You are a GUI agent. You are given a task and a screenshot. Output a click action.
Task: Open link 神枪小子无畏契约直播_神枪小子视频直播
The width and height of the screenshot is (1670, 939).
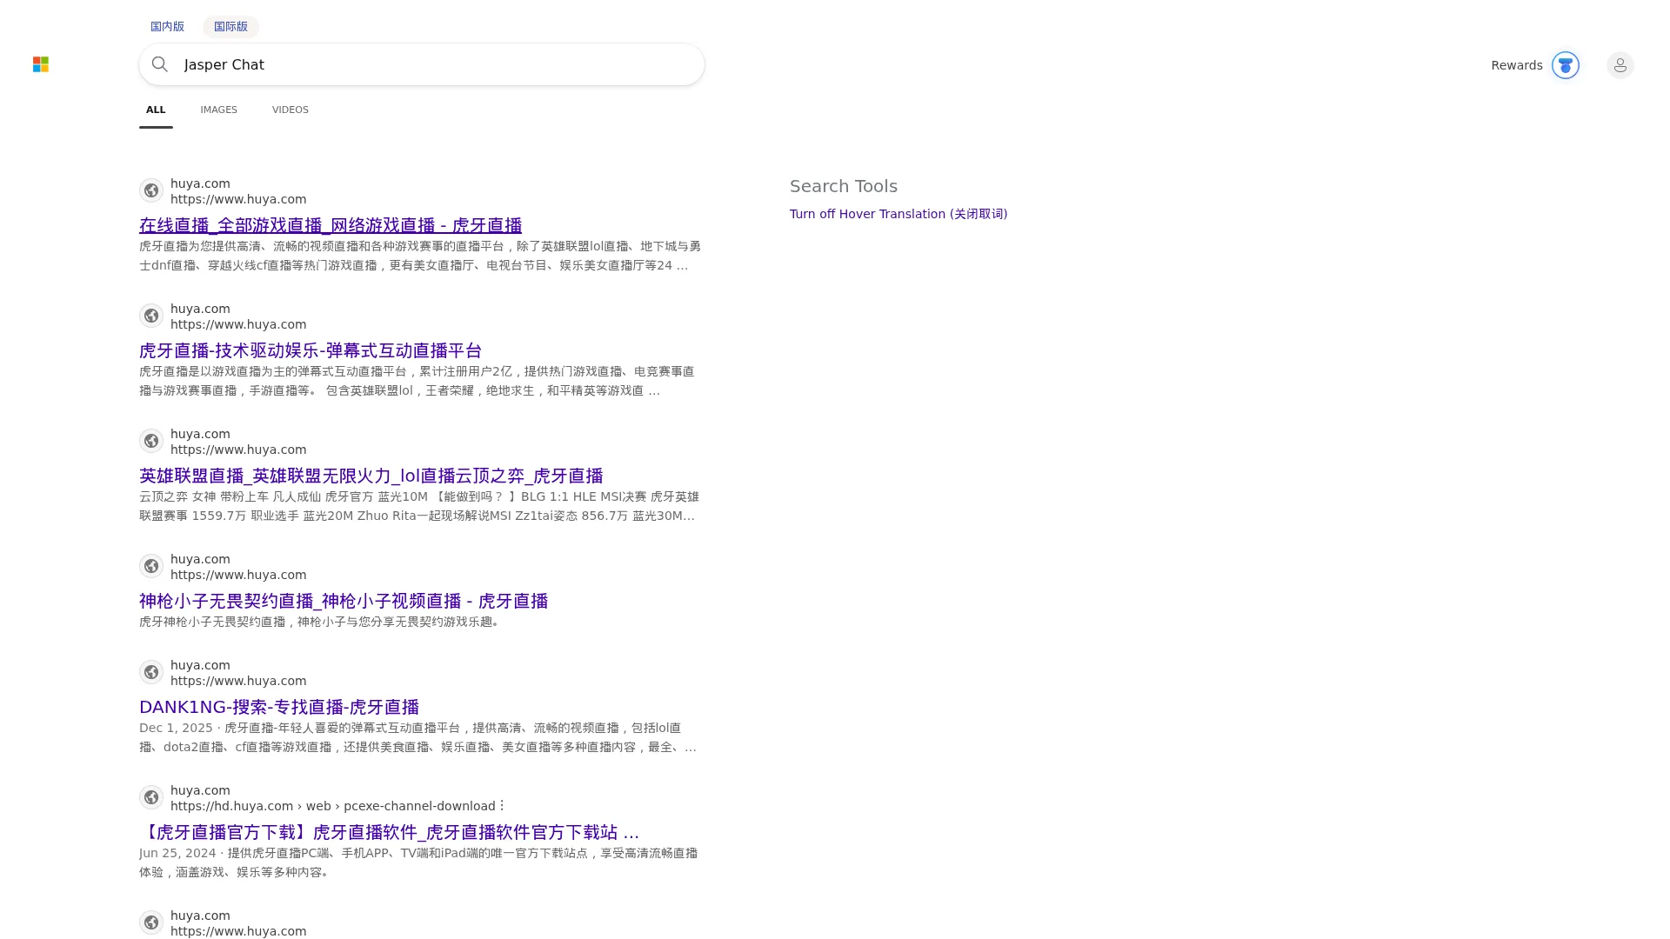coord(344,601)
